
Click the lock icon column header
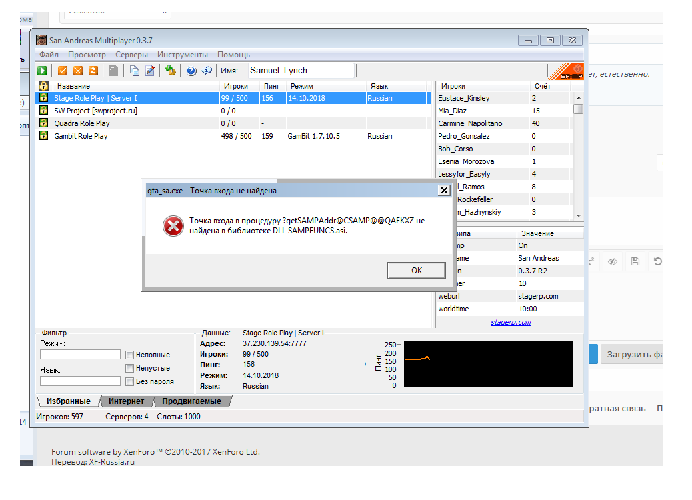click(x=44, y=86)
